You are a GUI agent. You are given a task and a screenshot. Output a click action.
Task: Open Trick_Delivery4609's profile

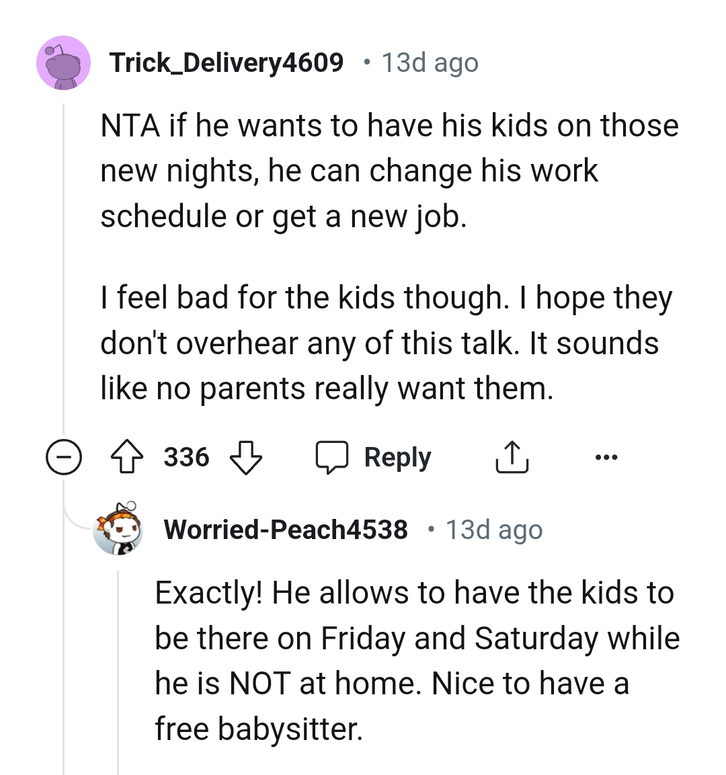[x=227, y=63]
